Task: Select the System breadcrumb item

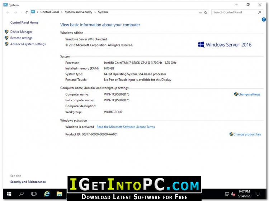Action: pyautogui.click(x=103, y=12)
